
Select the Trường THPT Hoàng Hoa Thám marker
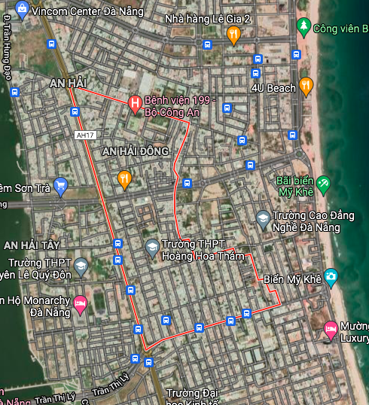click(152, 248)
